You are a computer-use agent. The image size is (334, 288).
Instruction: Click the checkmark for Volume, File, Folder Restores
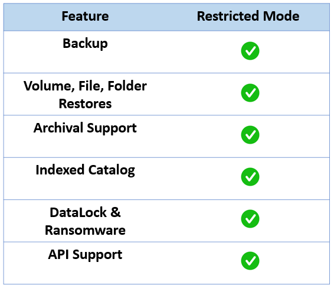250,93
